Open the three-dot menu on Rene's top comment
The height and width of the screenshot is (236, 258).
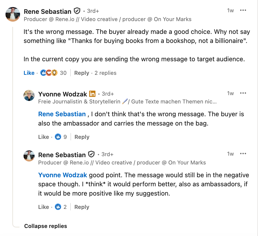click(x=243, y=10)
